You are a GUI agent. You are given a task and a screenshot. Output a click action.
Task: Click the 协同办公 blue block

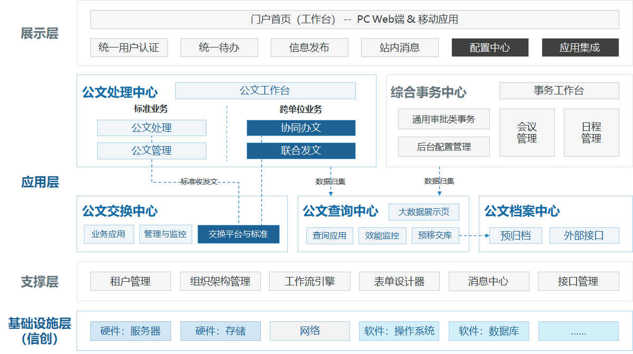tap(301, 128)
